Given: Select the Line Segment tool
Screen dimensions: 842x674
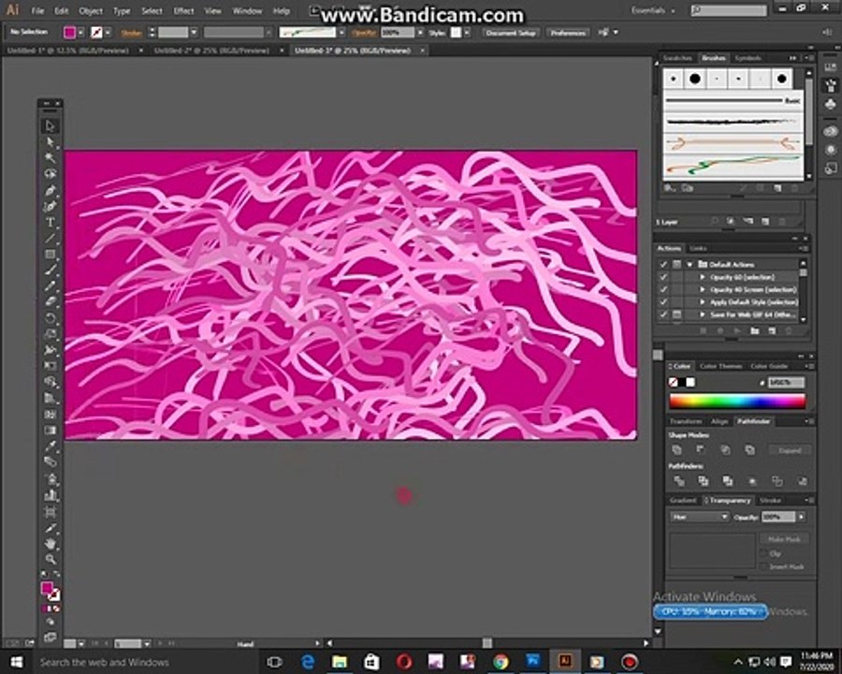Looking at the screenshot, I should point(50,238).
